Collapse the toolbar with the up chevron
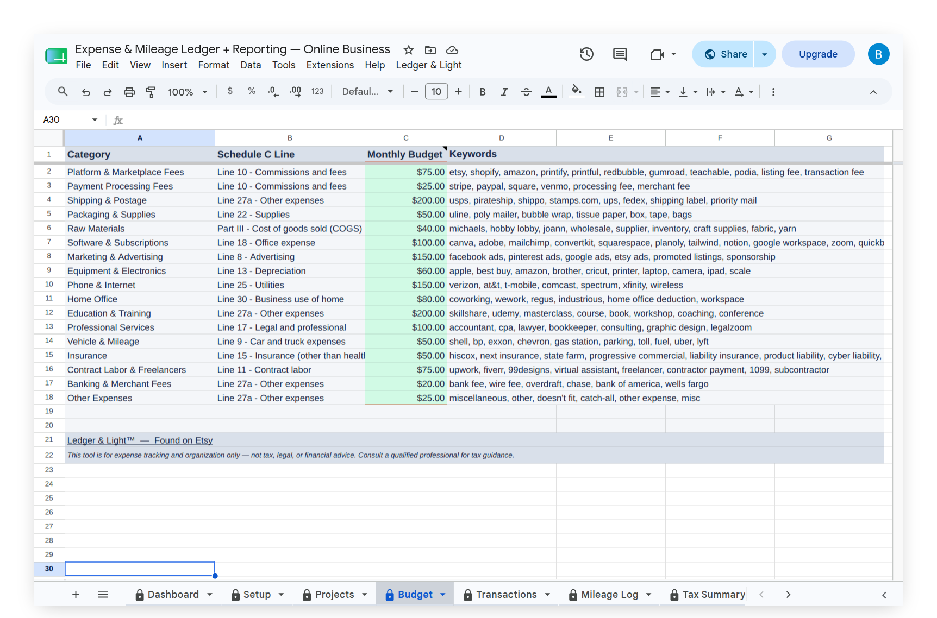Screen dimensions: 937x618 click(x=873, y=92)
